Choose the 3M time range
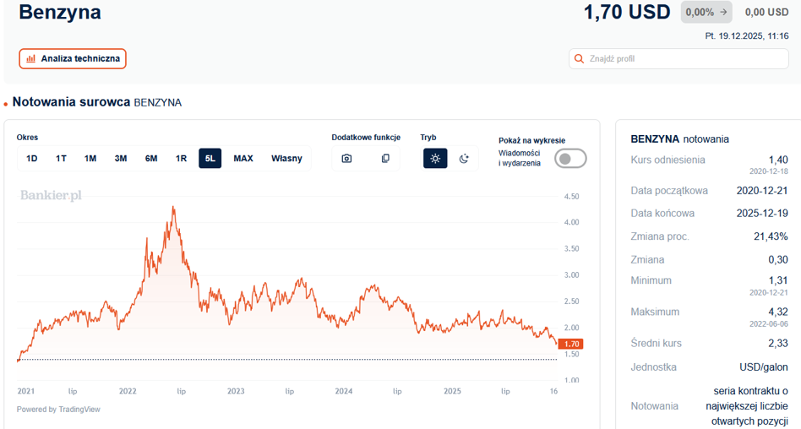 pos(121,158)
